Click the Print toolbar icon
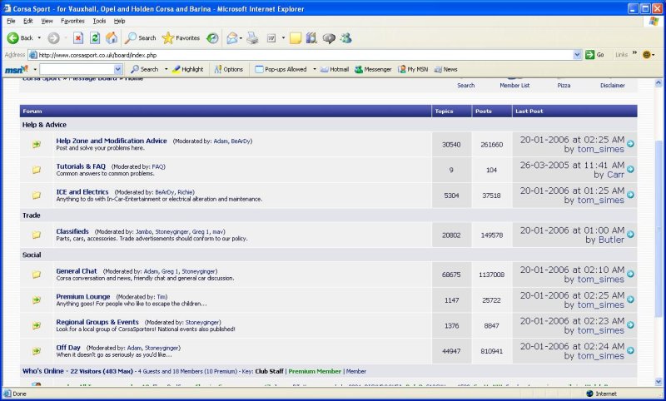The width and height of the screenshot is (666, 401). 252,37
